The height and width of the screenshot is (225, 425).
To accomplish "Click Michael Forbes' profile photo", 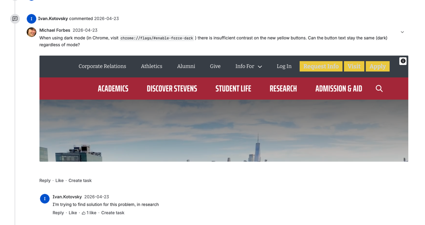I will [31, 32].
